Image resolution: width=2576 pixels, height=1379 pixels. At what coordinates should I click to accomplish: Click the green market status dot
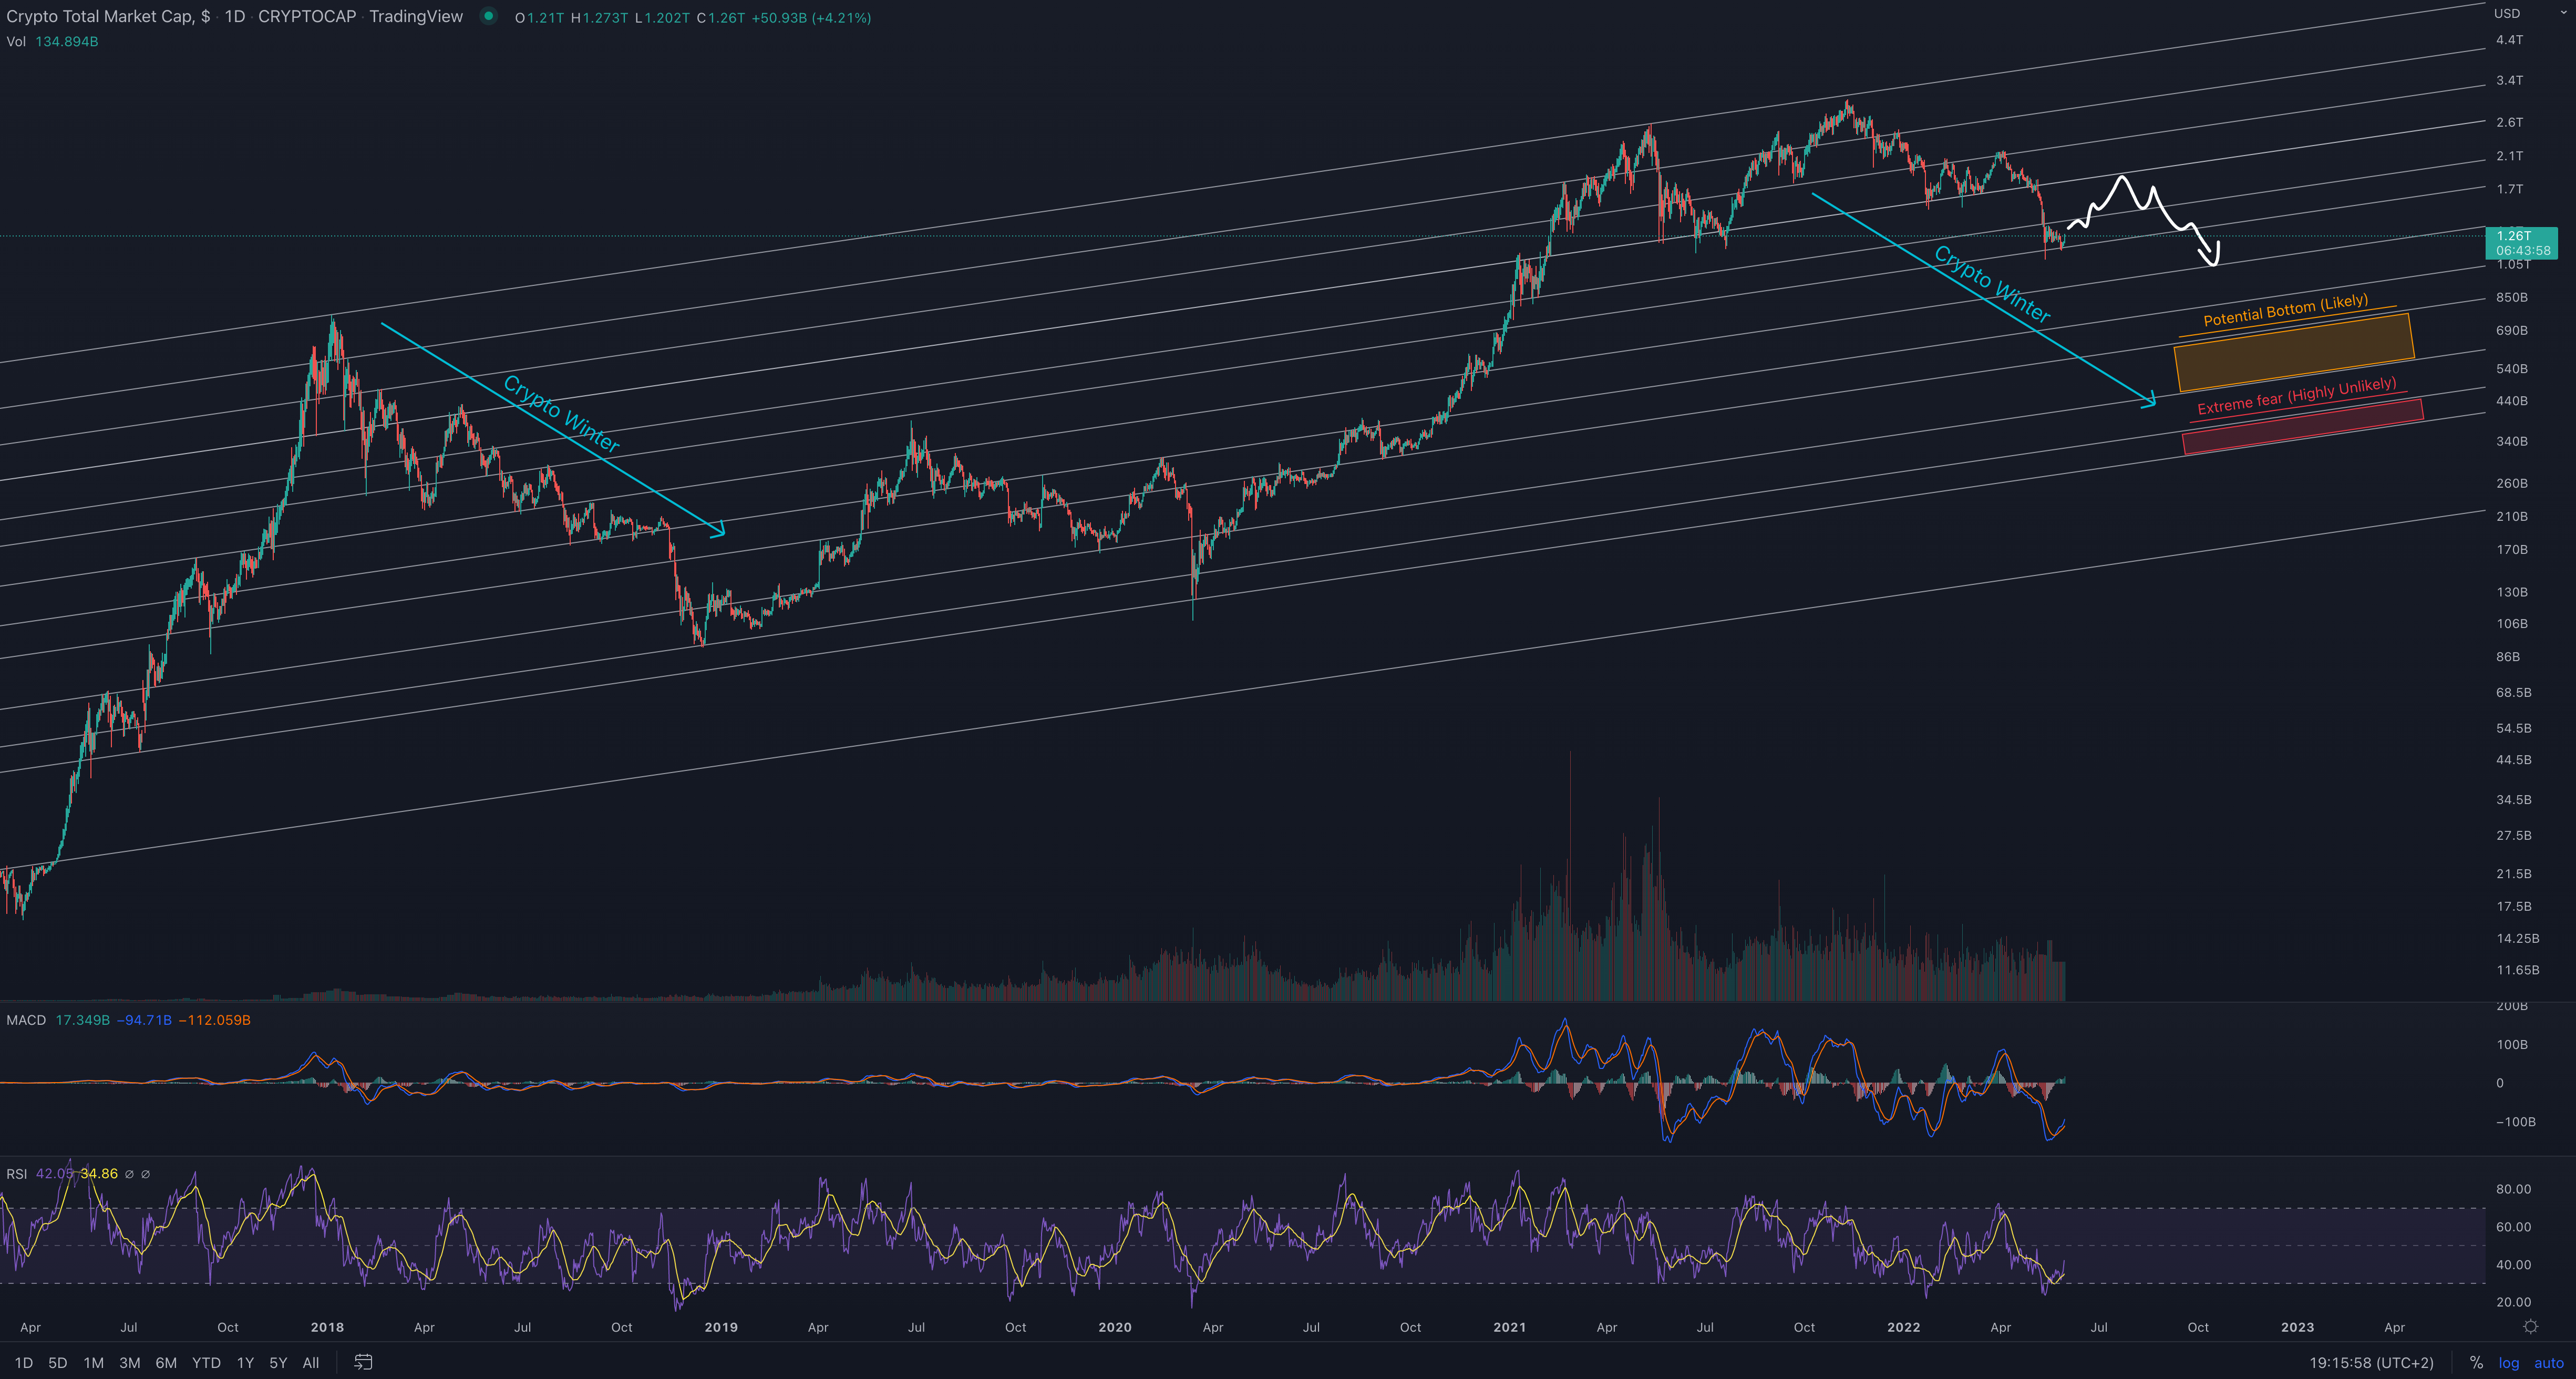[x=488, y=16]
